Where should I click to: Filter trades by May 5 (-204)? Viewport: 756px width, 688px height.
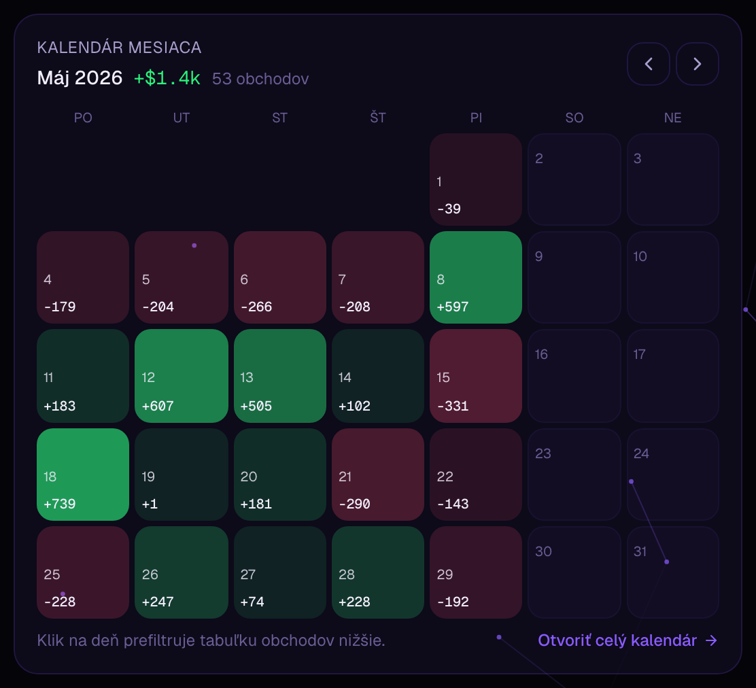pyautogui.click(x=182, y=277)
